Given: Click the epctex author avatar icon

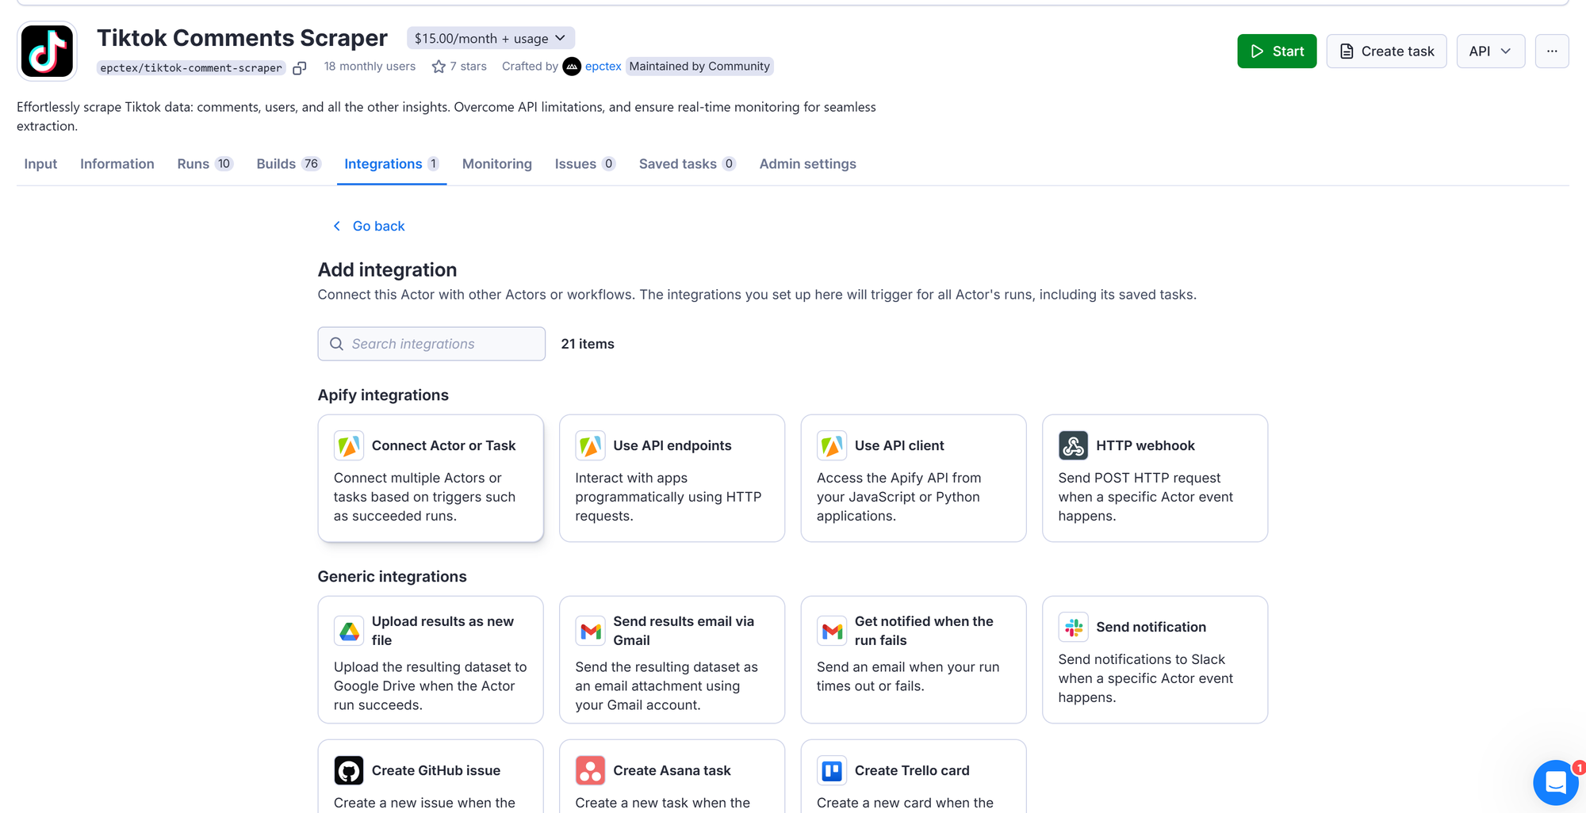Looking at the screenshot, I should pos(572,67).
